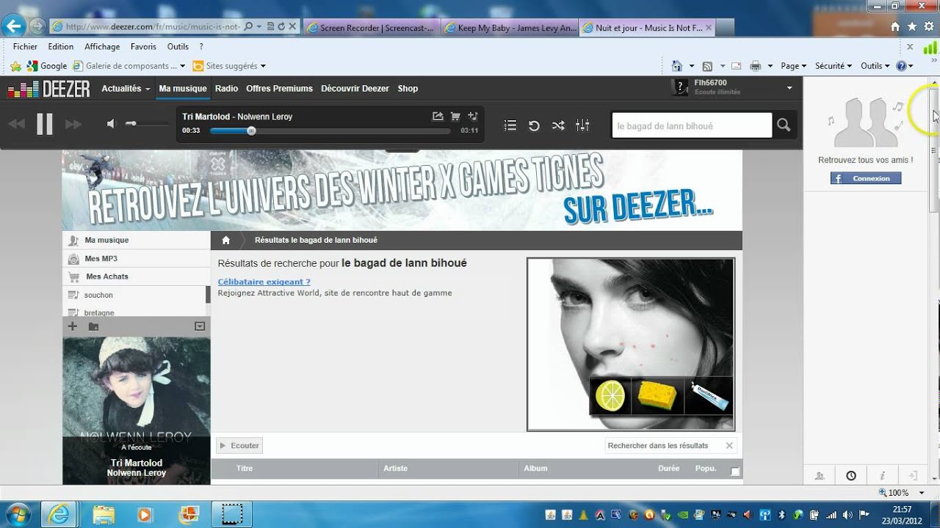Viewport: 940px width, 528px height.
Task: Buy track via shopping cart icon
Action: (x=455, y=116)
